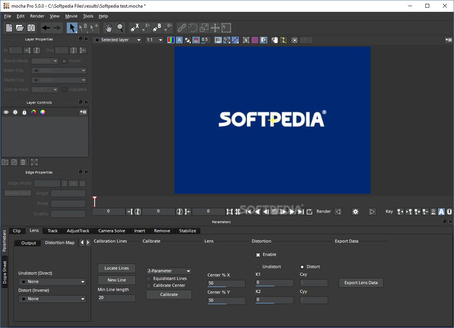Click the layer lock icon in Layer Controls
This screenshot has height=328, width=454.
click(x=24, y=112)
